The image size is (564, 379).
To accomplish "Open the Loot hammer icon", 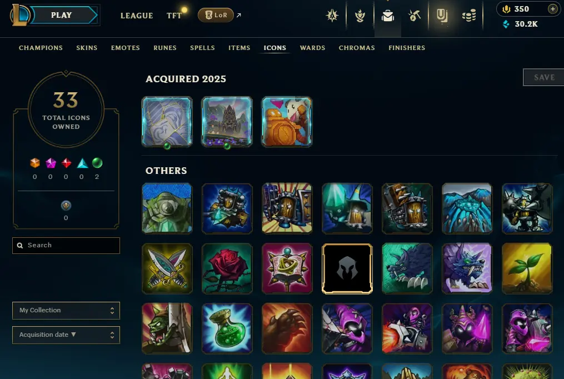I will coord(415,16).
